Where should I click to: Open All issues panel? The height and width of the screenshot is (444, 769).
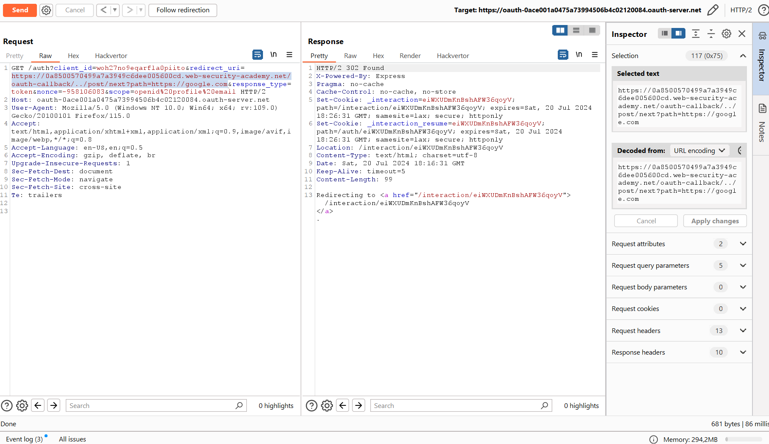pyautogui.click(x=73, y=439)
